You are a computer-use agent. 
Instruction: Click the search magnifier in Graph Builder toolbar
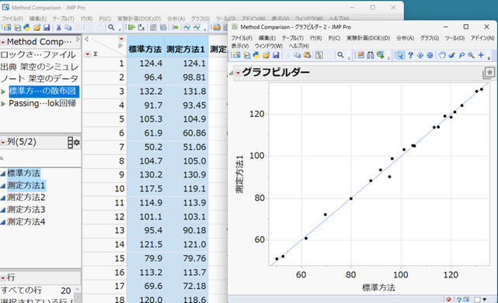point(340,55)
